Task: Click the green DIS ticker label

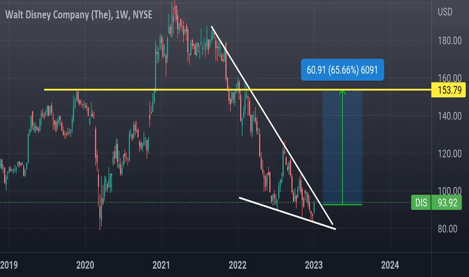Action: coord(421,202)
